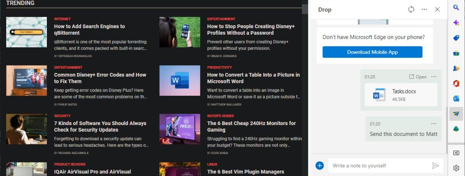Open author Elvis Shida byline
The height and width of the screenshot is (176, 465).
(220, 153)
